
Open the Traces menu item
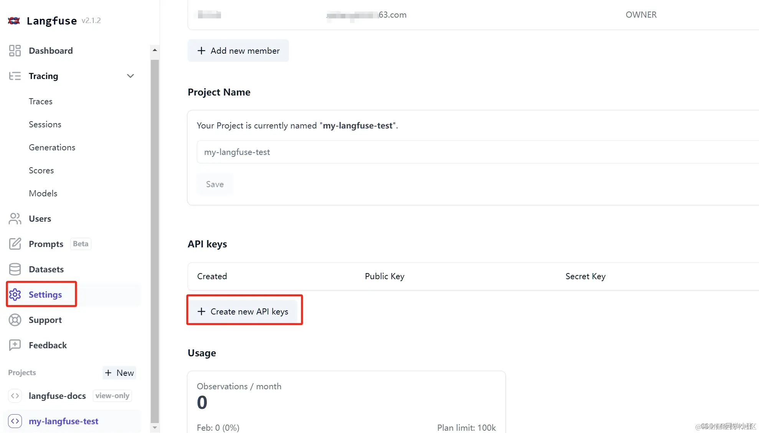[41, 101]
